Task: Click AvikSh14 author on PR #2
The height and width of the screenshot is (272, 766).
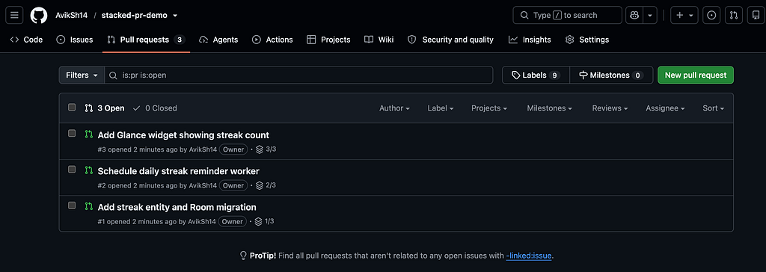Action: (203, 185)
